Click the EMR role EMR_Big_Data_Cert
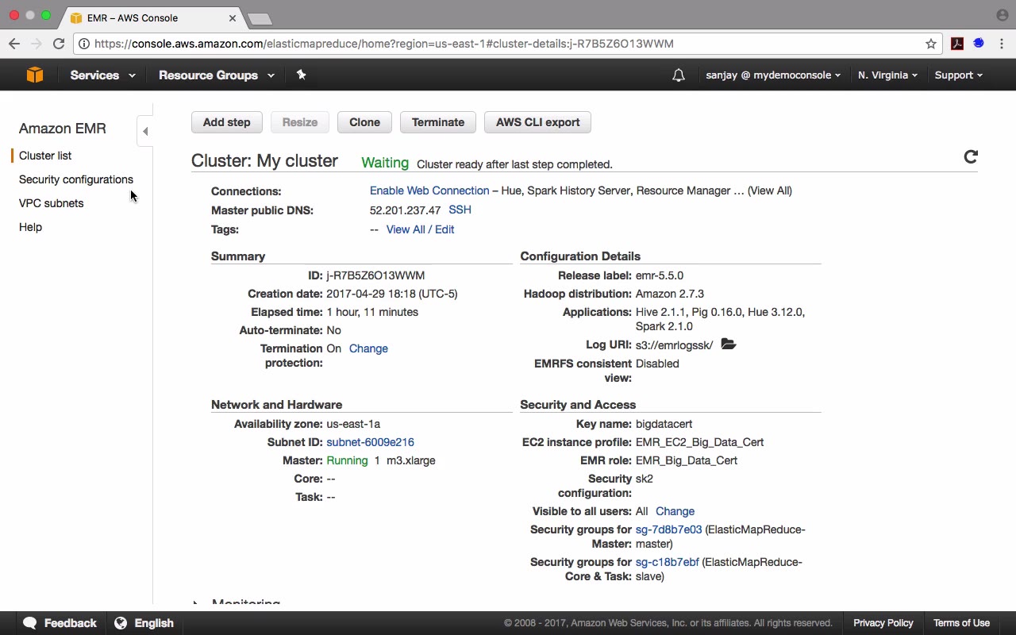The image size is (1016, 635). coord(687,460)
